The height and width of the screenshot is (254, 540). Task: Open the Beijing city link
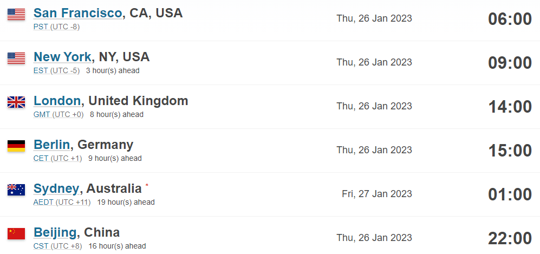point(55,233)
